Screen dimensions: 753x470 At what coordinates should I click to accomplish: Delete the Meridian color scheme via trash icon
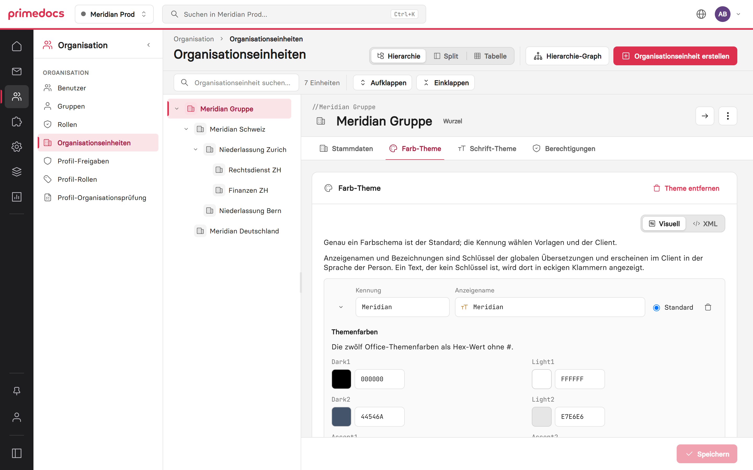click(x=708, y=307)
